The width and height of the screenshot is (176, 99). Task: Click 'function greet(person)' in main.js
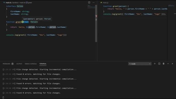(x=115, y=6)
